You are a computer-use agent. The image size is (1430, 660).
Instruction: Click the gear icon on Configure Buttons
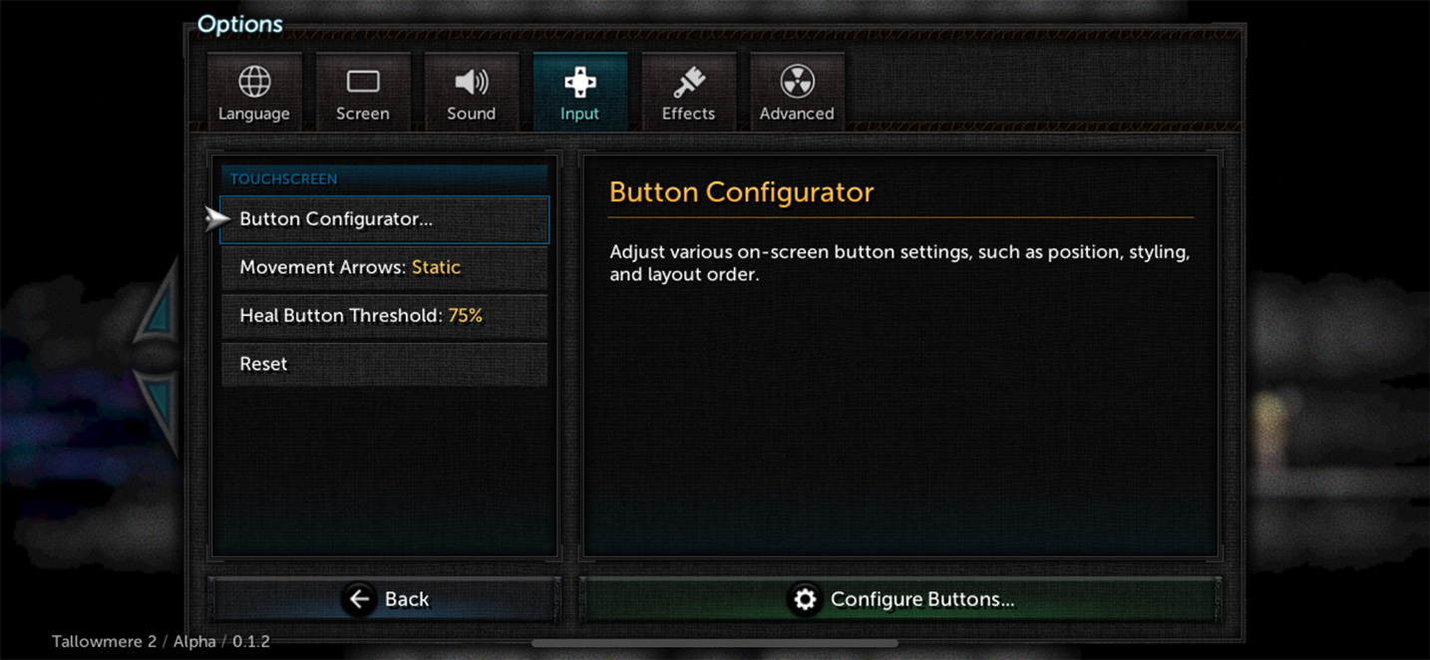point(805,599)
